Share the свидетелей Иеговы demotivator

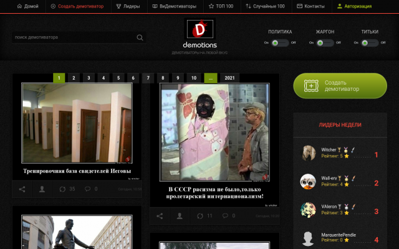(22, 189)
